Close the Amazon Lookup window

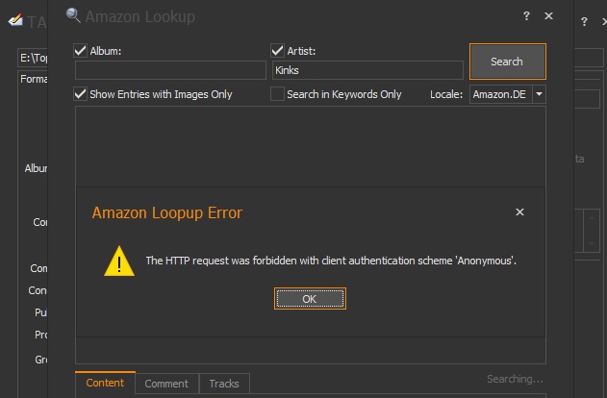(548, 16)
